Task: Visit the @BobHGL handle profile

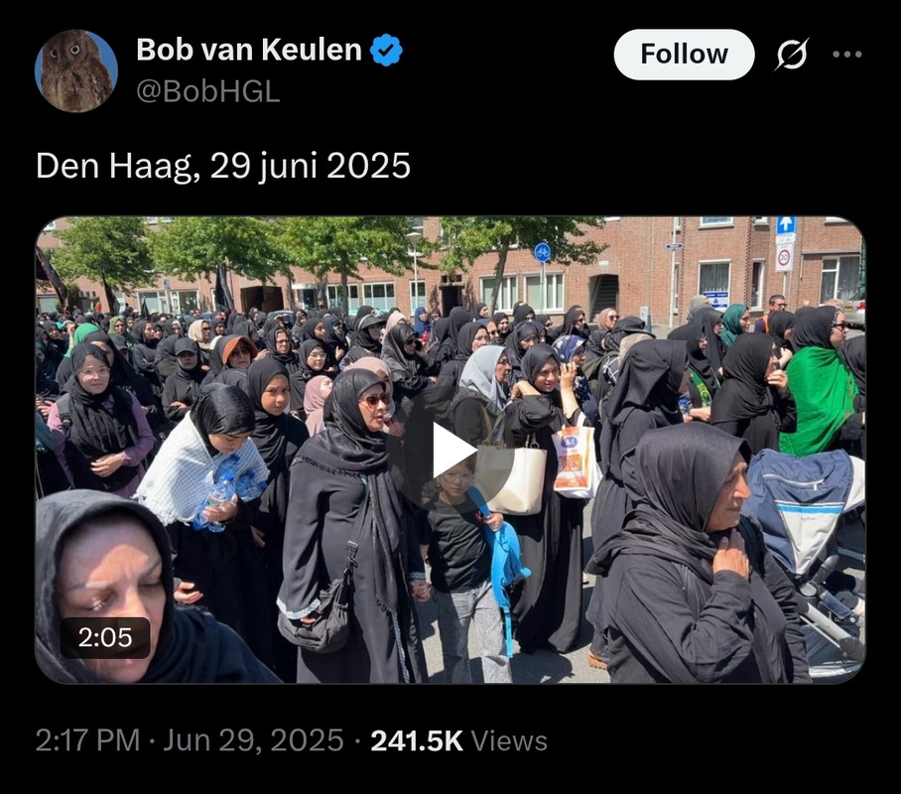Action: point(208,91)
